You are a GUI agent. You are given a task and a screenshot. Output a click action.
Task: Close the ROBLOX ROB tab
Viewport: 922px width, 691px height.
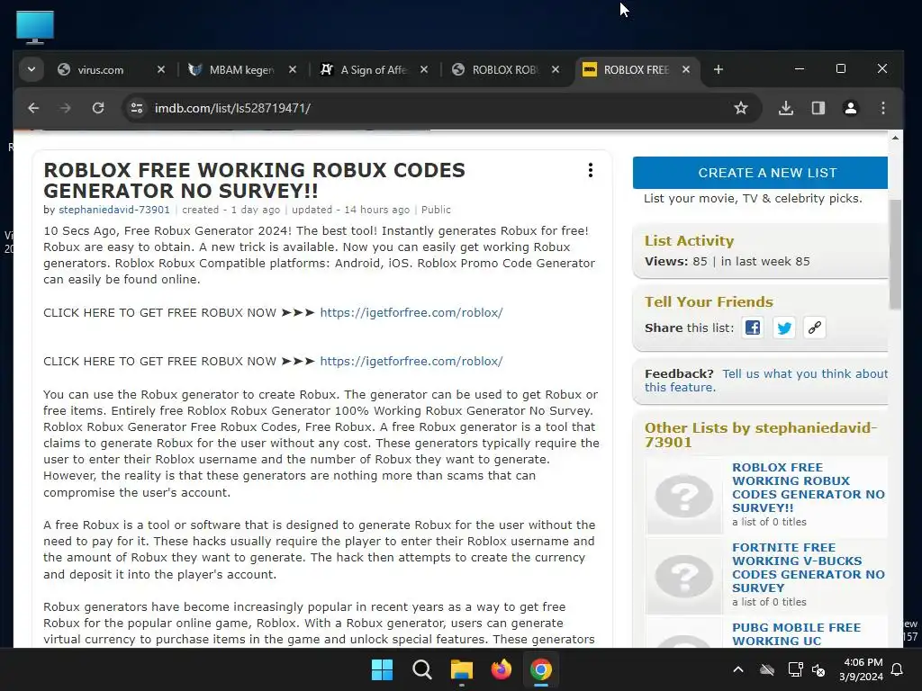pyautogui.click(x=555, y=69)
